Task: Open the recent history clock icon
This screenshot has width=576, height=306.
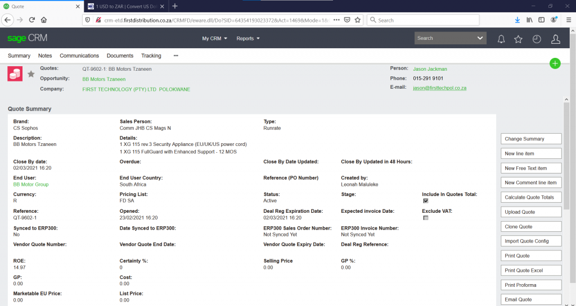Action: click(537, 39)
